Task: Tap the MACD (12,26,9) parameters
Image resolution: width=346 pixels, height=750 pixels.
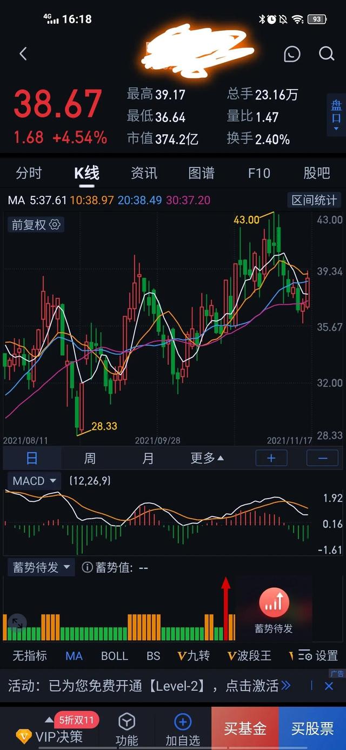Action: tap(90, 480)
